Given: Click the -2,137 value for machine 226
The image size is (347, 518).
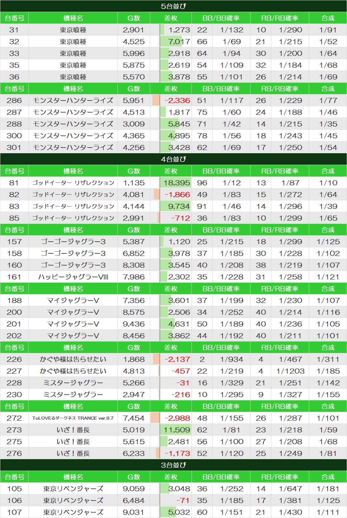Looking at the screenshot, I should click(177, 359).
